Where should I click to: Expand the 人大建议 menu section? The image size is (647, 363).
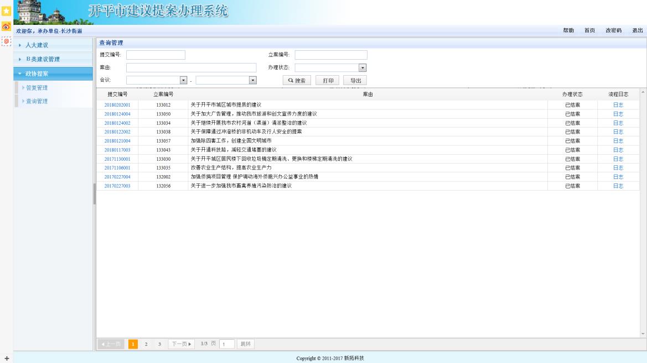(53, 45)
